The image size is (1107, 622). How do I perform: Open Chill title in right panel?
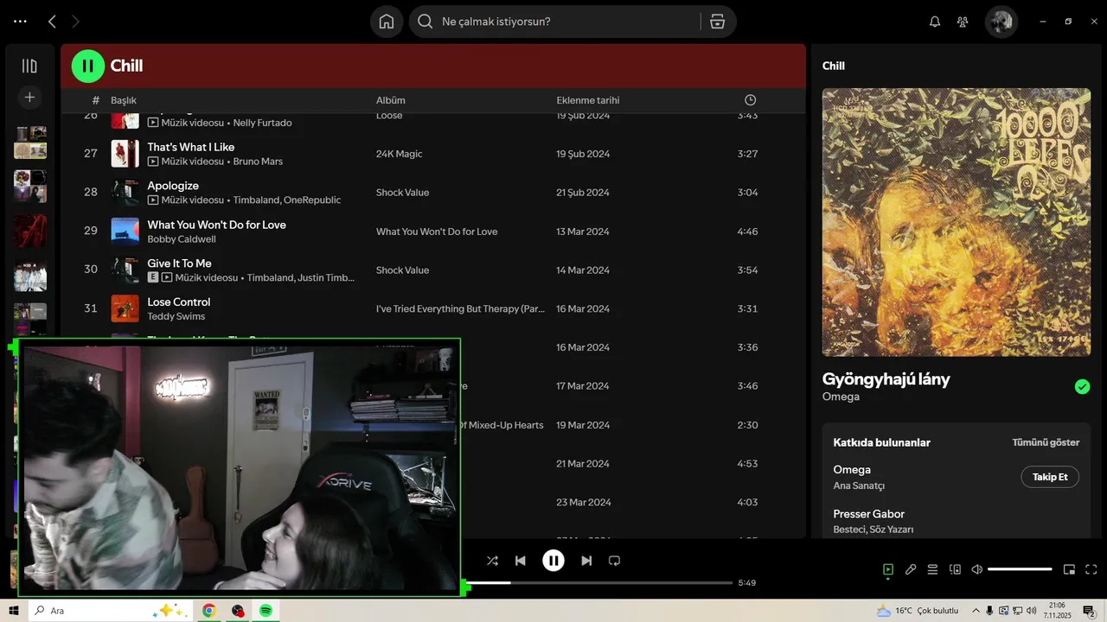coord(834,66)
